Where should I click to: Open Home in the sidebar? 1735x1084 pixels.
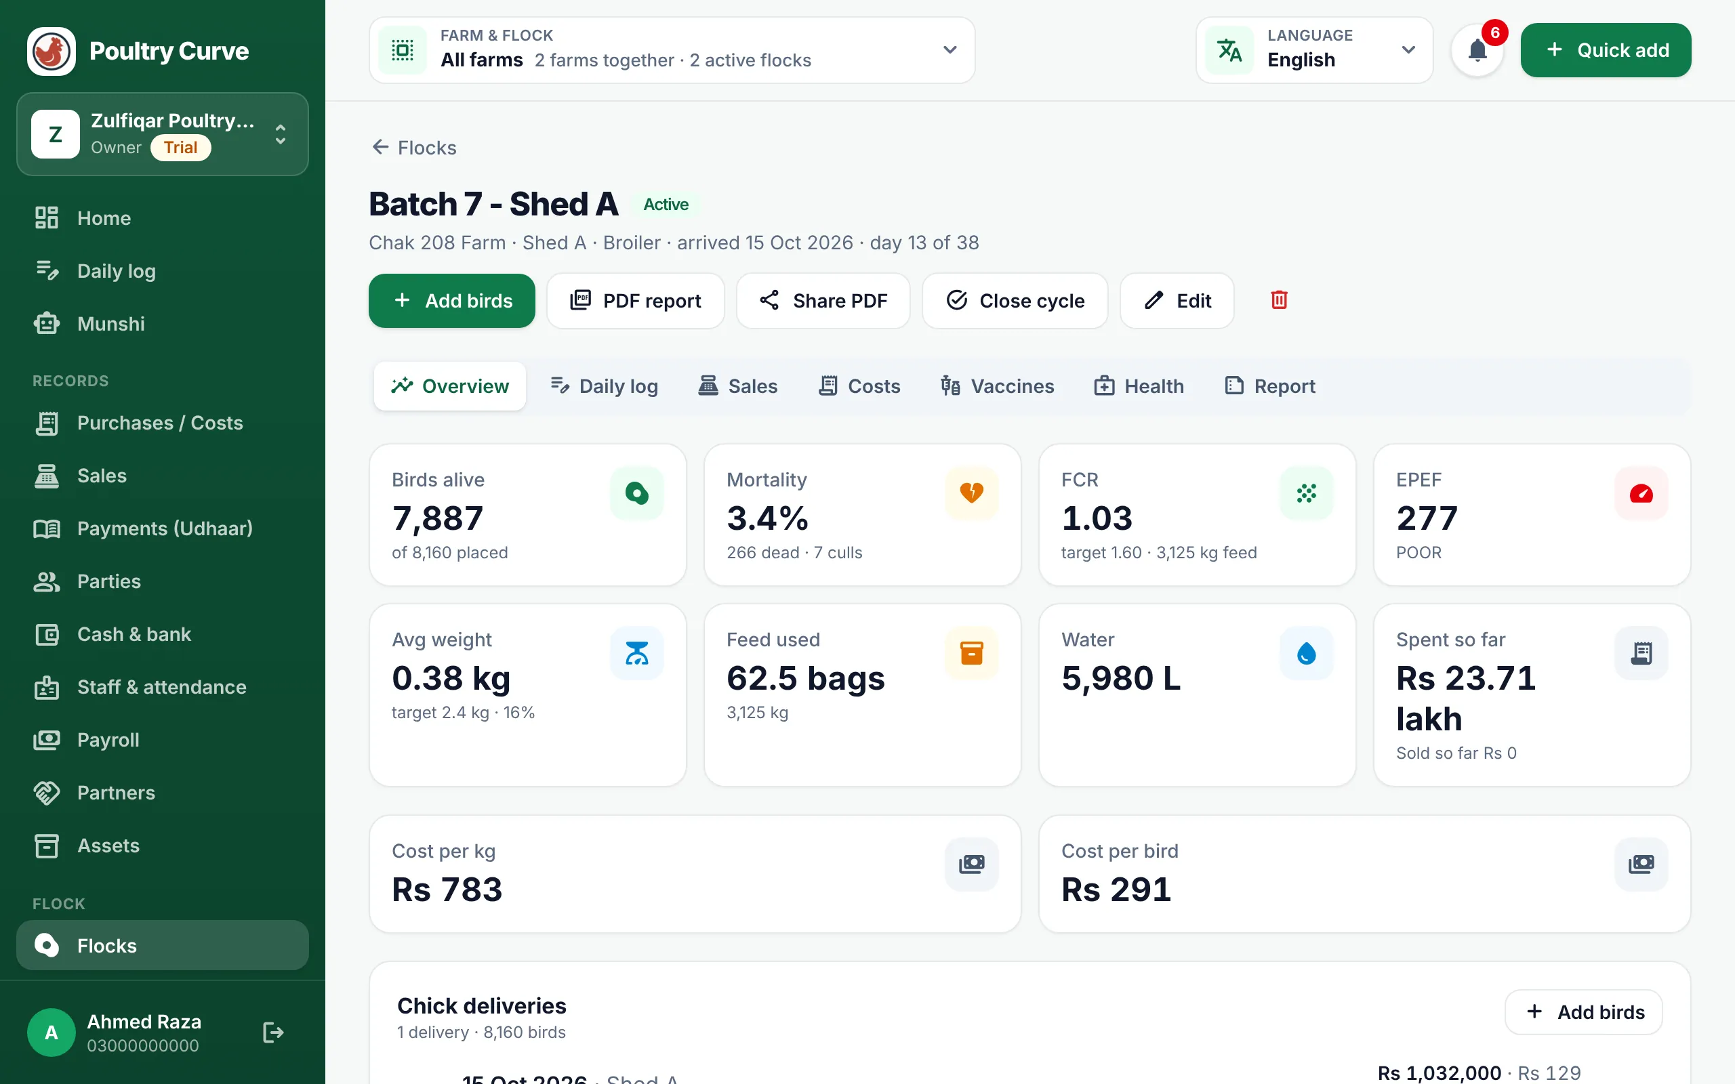tap(163, 218)
